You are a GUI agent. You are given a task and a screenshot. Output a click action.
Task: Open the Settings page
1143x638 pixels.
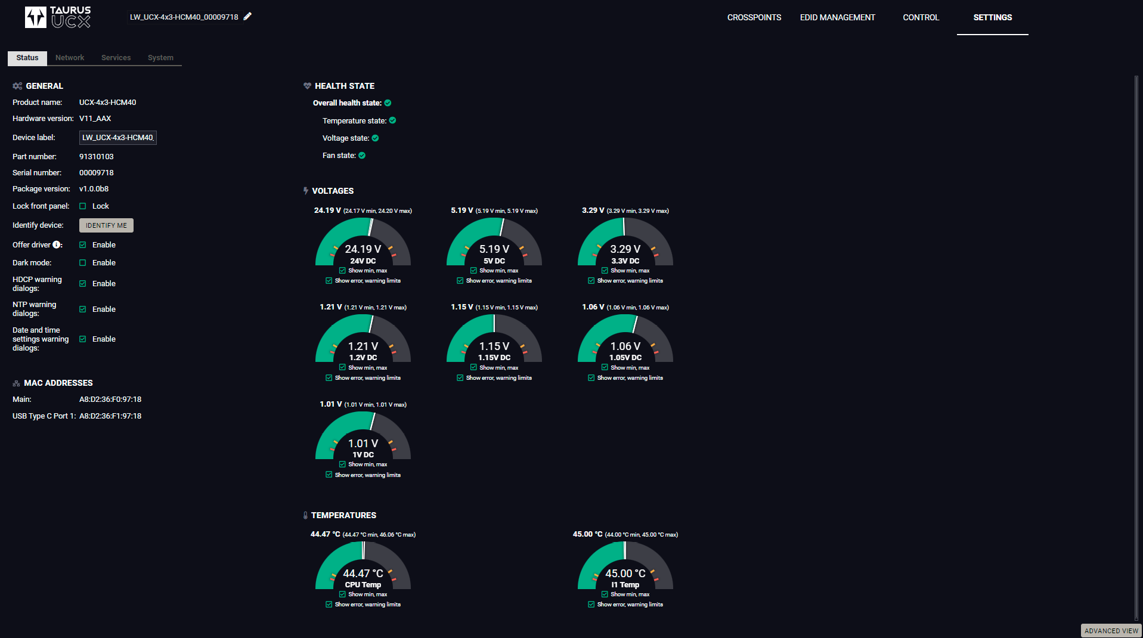pyautogui.click(x=992, y=17)
